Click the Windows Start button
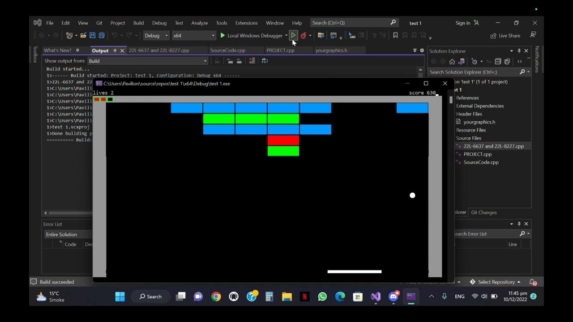 120,297
